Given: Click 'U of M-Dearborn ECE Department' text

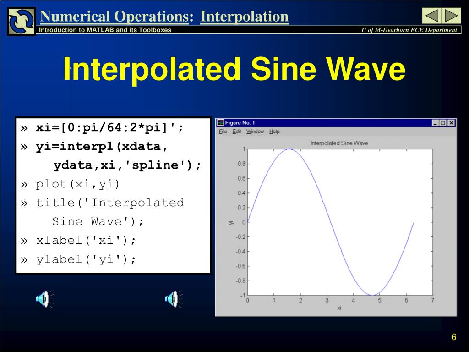Looking at the screenshot, I should 409,30.
